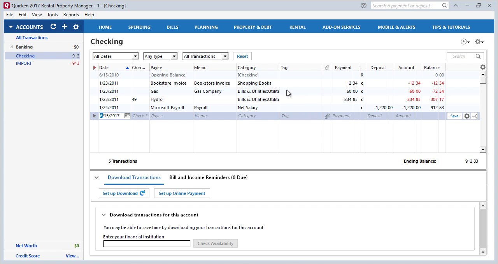Switch to the BILLS tab
The width and height of the screenshot is (498, 264).
click(172, 27)
